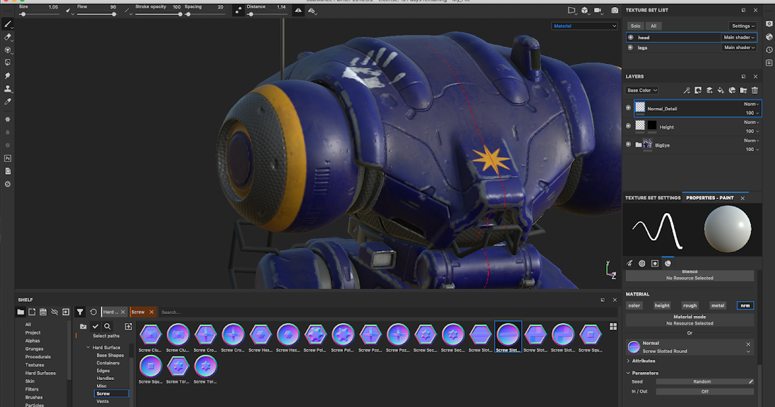Click the Add fill layer icon

coord(721,90)
